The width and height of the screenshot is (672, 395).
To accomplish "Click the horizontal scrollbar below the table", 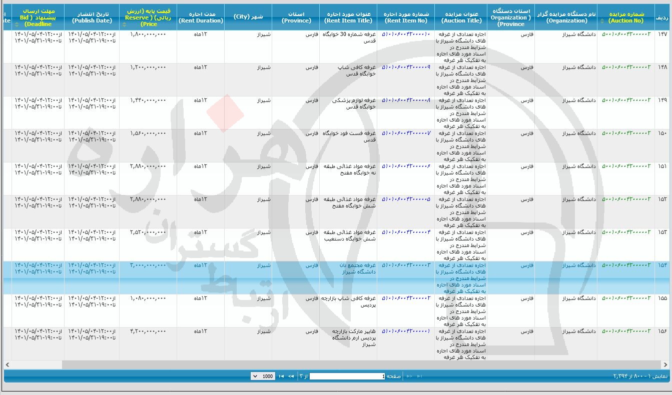I will pyautogui.click(x=335, y=365).
